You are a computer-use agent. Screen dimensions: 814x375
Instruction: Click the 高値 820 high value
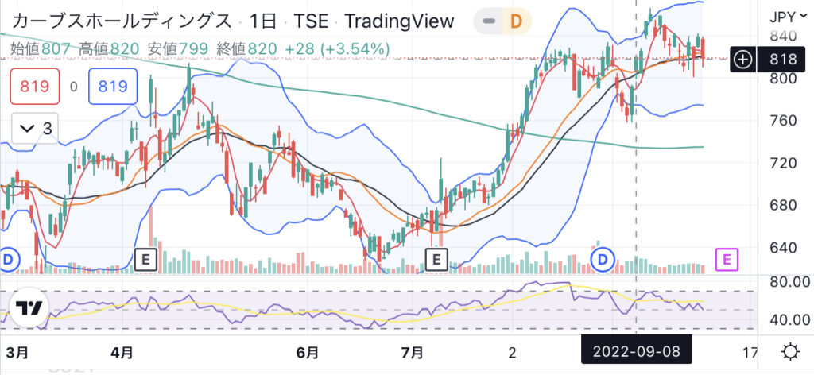(x=109, y=48)
